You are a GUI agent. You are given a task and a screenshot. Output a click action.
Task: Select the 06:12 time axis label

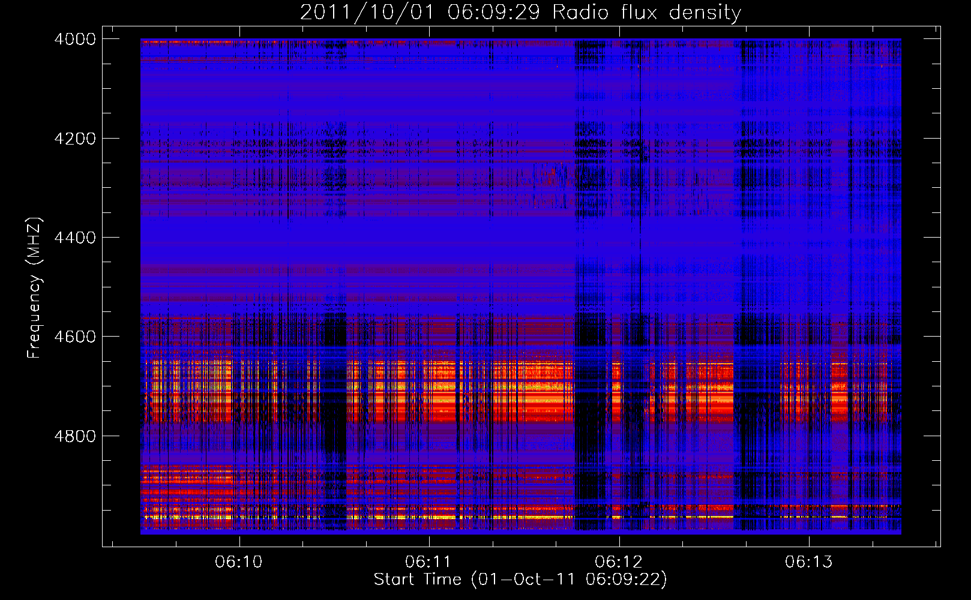coord(619,562)
